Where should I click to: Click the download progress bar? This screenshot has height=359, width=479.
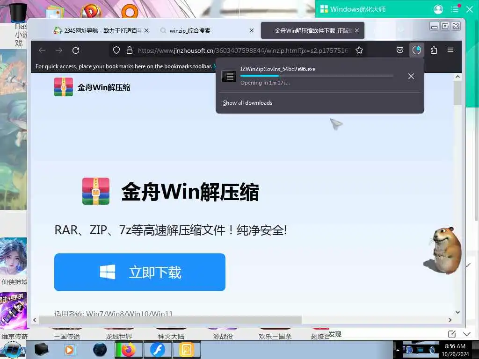pyautogui.click(x=317, y=76)
